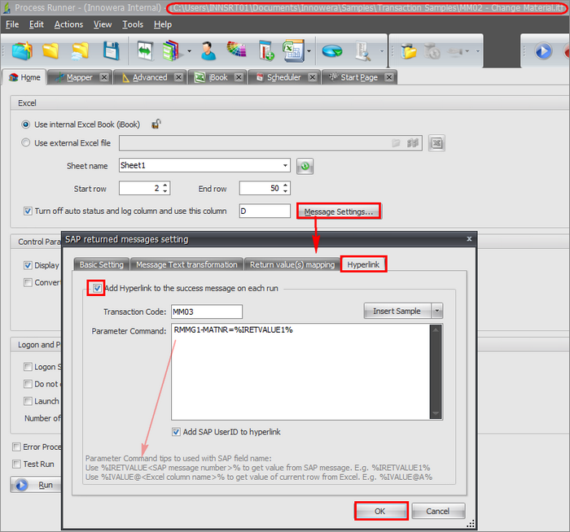This screenshot has height=532, width=570.
Task: Switch to Message Text transformation tab
Action: pyautogui.click(x=186, y=264)
